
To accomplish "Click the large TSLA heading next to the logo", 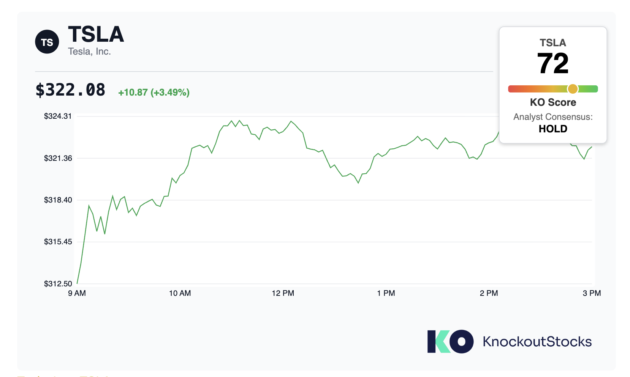I will [96, 34].
